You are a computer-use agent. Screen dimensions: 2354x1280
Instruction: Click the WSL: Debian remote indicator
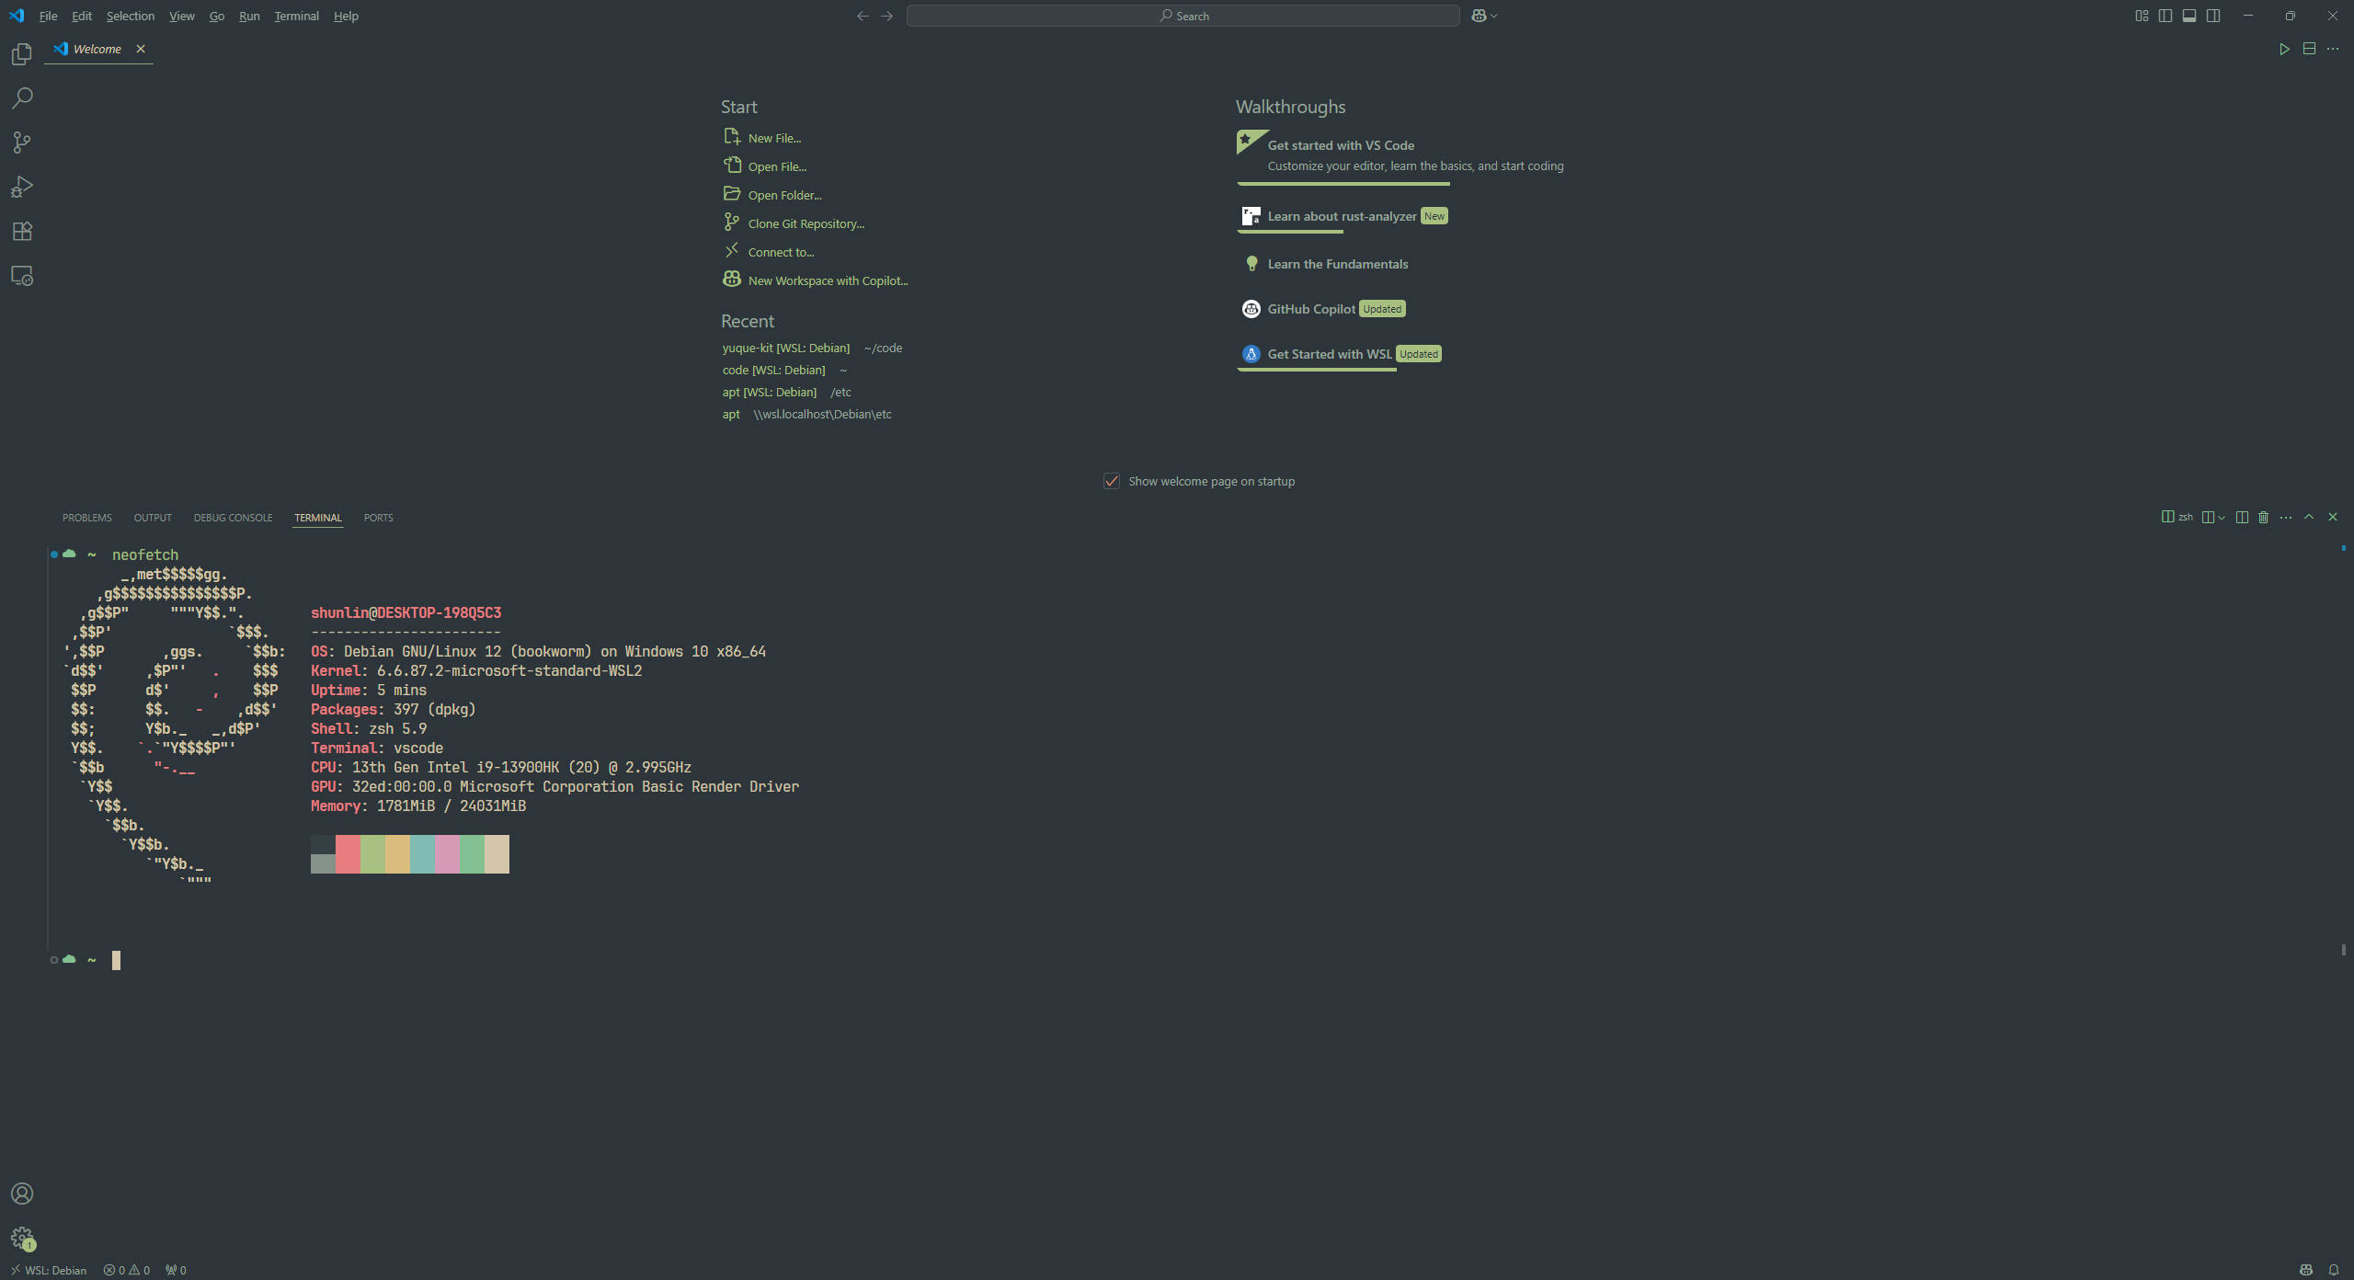click(x=49, y=1270)
